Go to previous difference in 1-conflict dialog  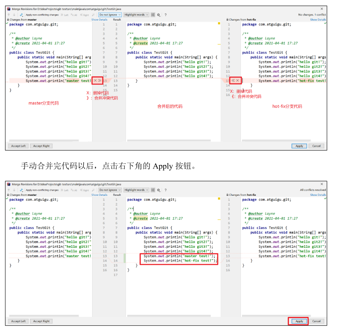click(x=9, y=15)
